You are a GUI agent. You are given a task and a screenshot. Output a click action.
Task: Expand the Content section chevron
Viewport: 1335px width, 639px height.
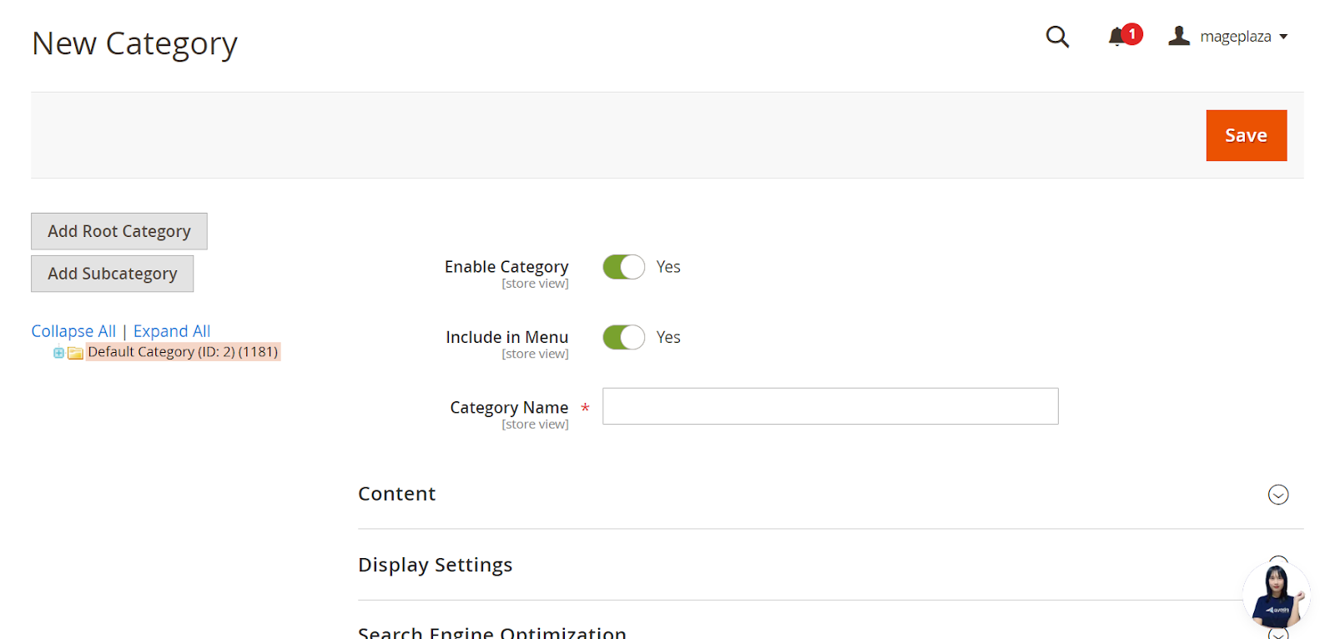1278,495
